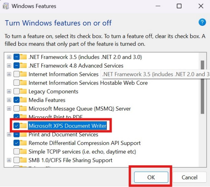Expand the Media Features node

(x=9, y=100)
